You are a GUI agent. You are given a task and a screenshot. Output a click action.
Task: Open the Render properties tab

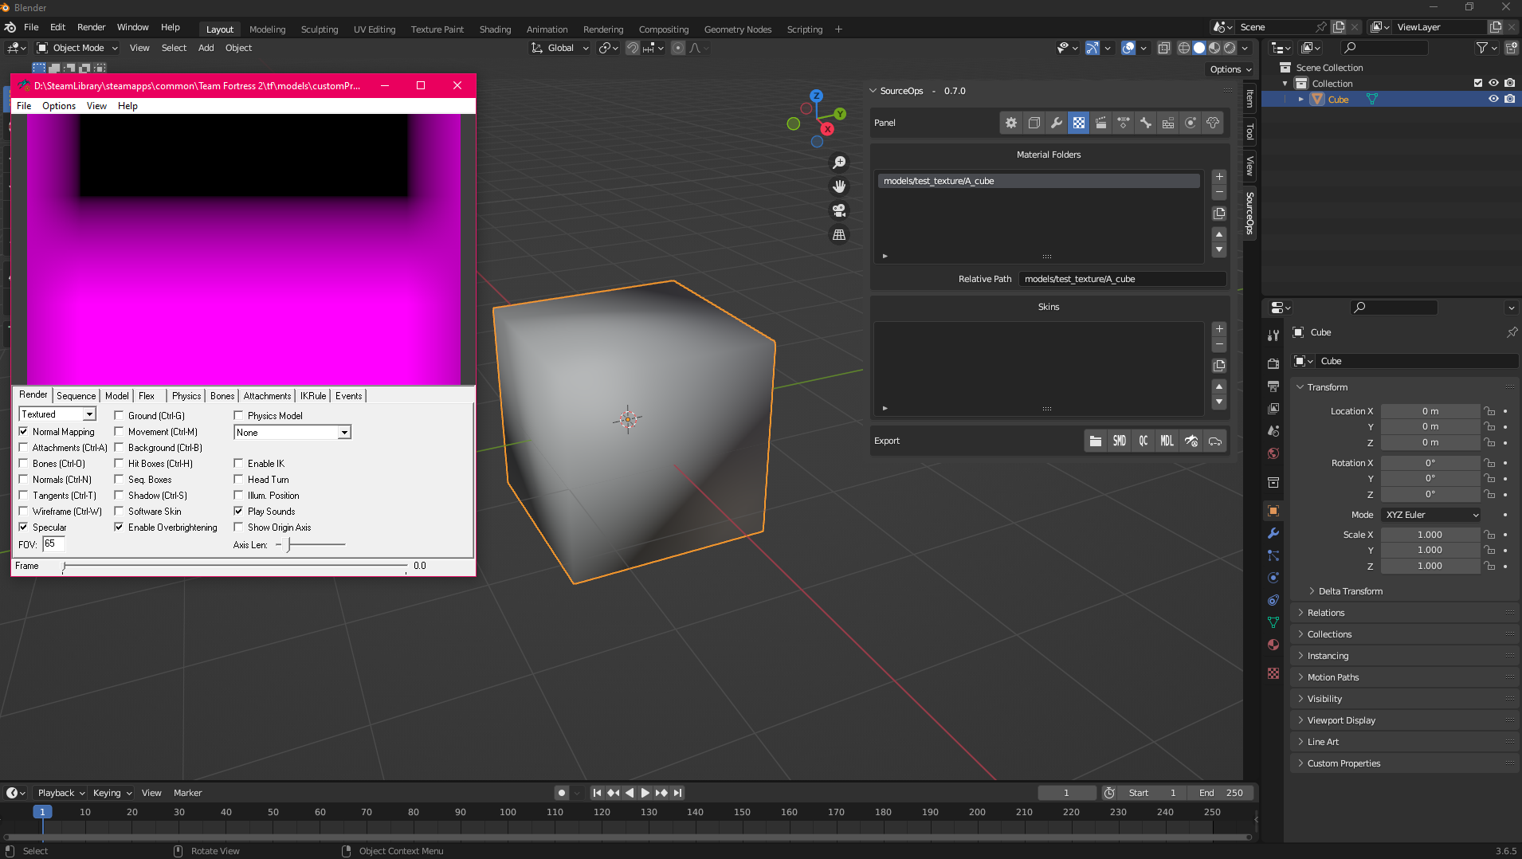coord(1273,364)
